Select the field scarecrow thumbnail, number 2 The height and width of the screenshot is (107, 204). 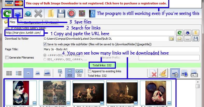(x=54, y=93)
